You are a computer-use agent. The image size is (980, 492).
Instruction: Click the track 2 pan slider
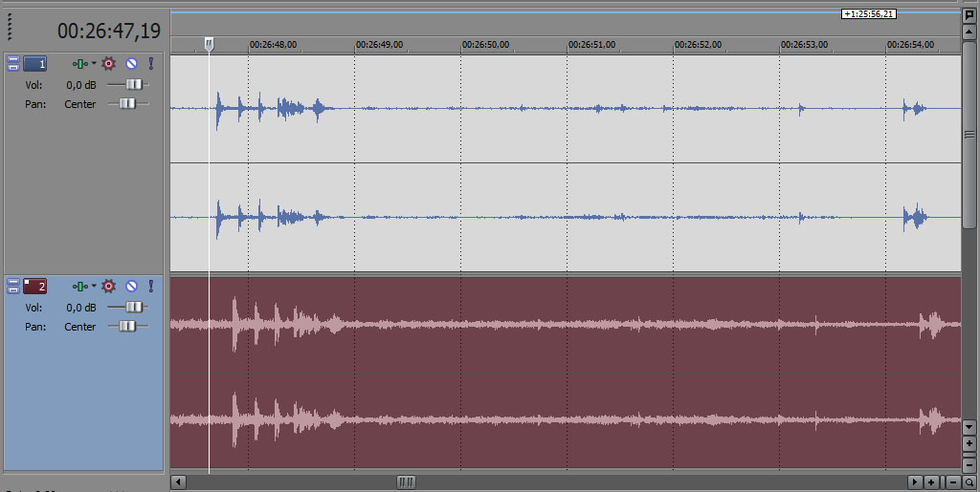click(x=128, y=326)
